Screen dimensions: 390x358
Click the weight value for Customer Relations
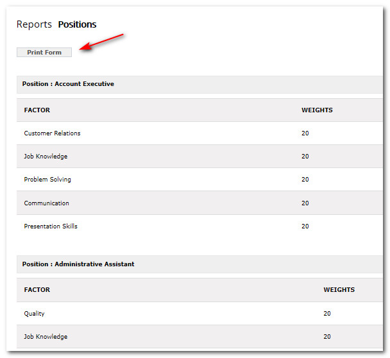point(305,133)
